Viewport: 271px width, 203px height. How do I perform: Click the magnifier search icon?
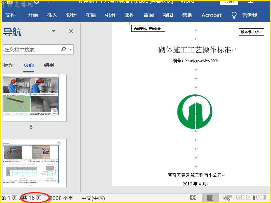(x=63, y=49)
